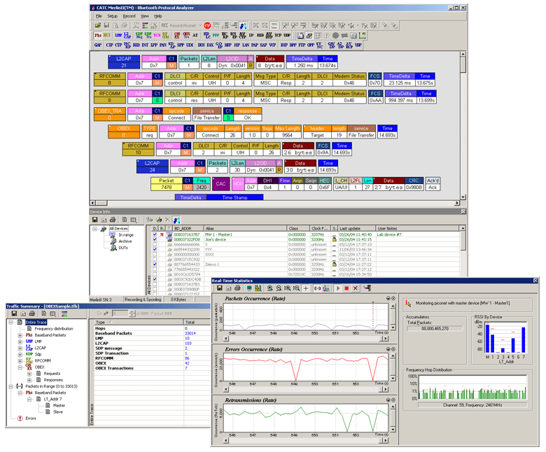This screenshot has height=452, width=546.
Task: Expand the LMP tree node
Action: (x=20, y=341)
